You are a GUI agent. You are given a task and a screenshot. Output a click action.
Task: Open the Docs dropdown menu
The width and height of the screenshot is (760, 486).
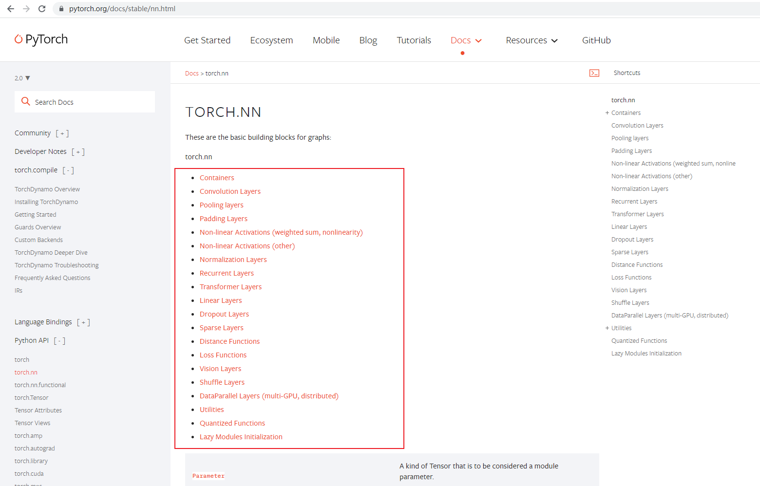[x=466, y=40]
